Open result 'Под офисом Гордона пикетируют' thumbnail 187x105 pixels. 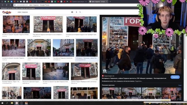point(48,24)
